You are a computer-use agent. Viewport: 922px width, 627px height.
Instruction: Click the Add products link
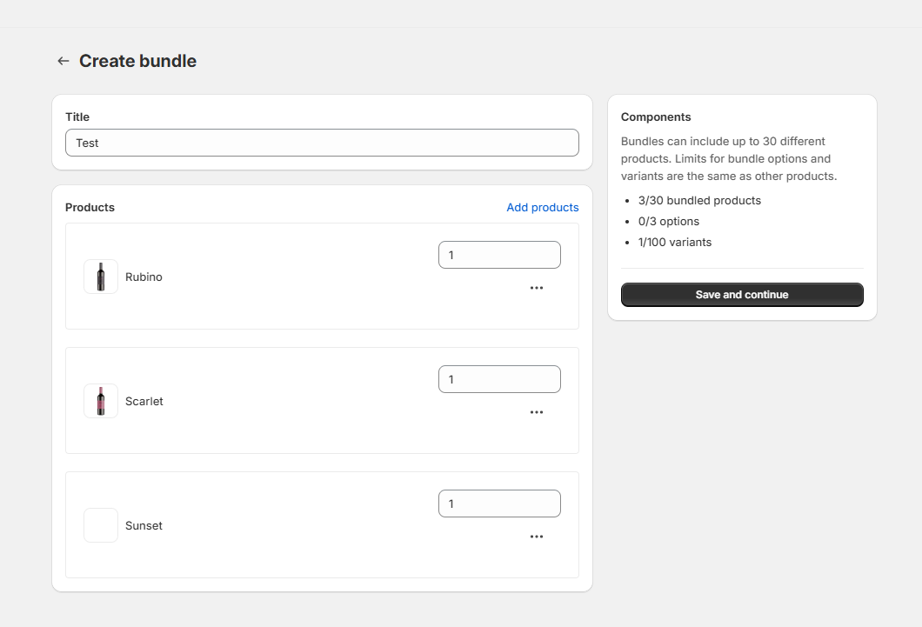tap(542, 207)
